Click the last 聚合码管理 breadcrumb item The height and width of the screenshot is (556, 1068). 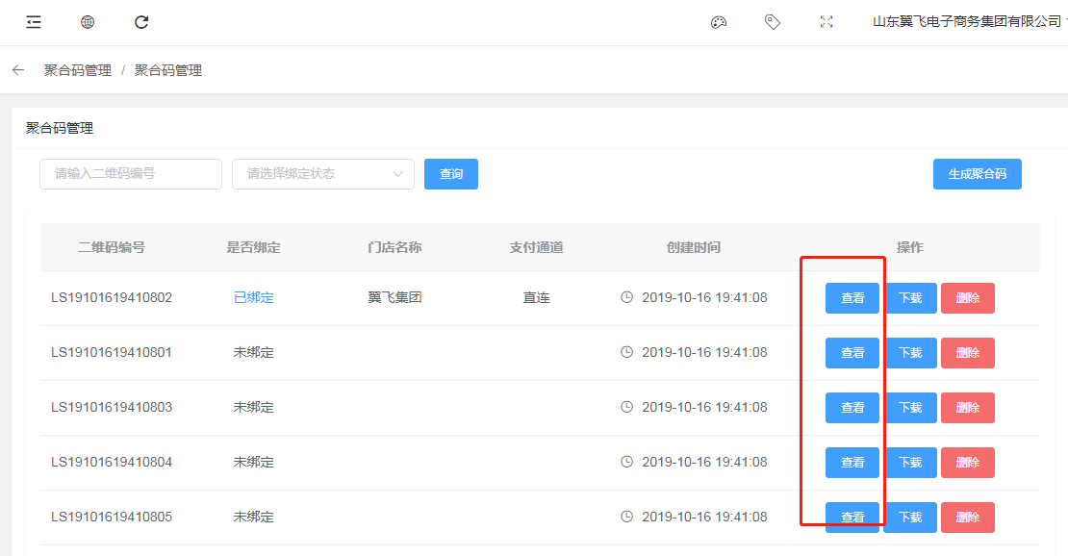click(168, 70)
